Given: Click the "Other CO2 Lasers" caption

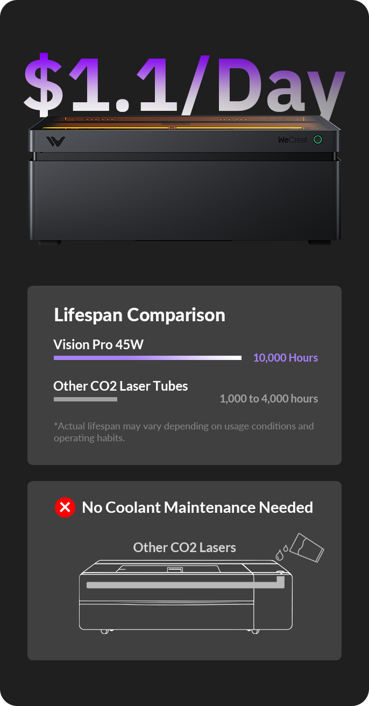Looking at the screenshot, I should click(x=184, y=547).
